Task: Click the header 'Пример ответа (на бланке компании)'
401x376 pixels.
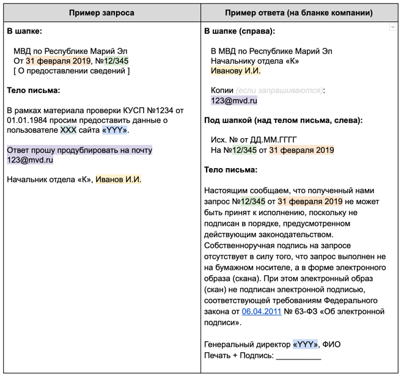Action: [x=299, y=13]
